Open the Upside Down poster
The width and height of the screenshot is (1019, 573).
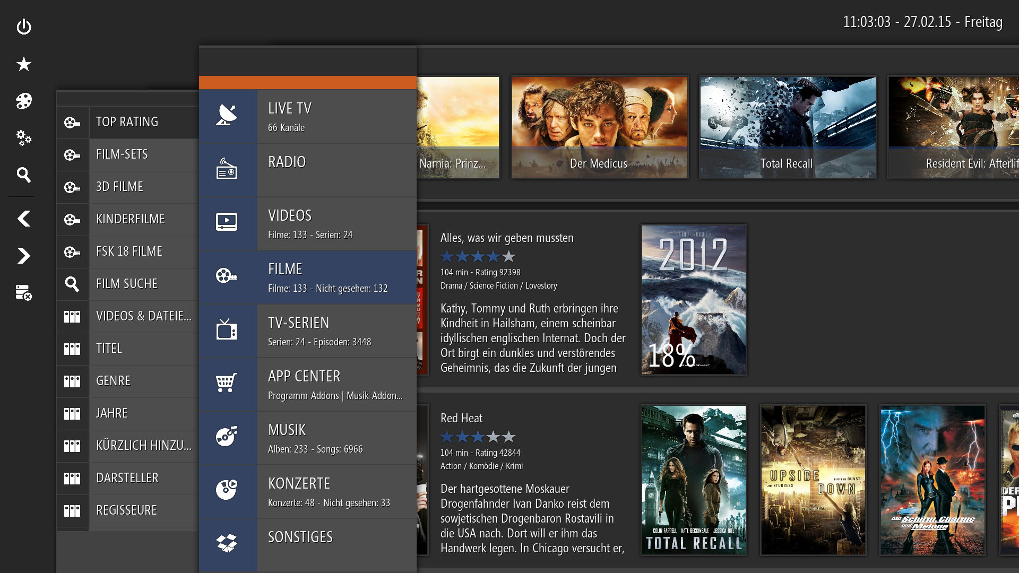pos(813,480)
